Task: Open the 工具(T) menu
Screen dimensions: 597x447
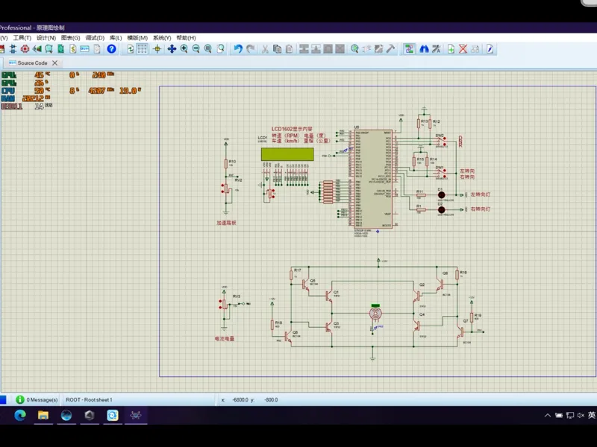Action: click(x=22, y=38)
